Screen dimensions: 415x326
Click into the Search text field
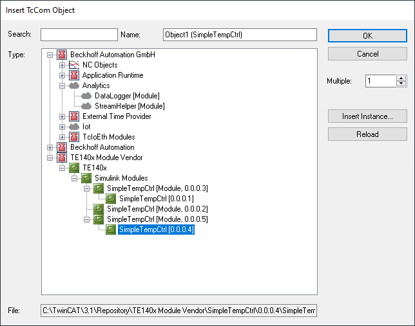coord(79,35)
